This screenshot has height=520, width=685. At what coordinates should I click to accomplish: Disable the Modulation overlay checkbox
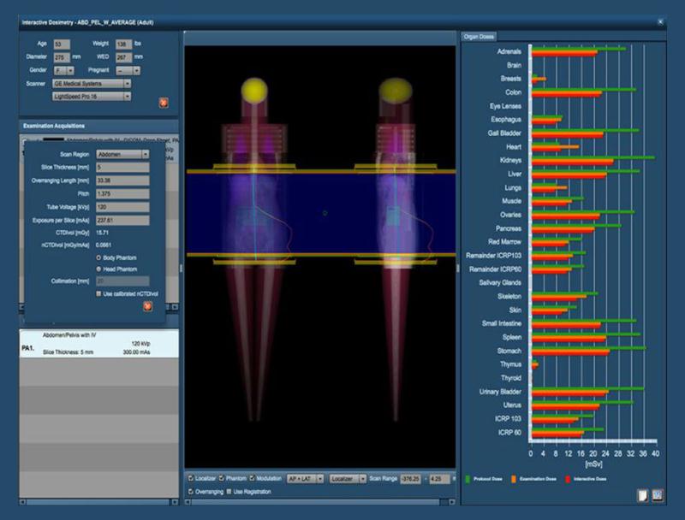pos(253,477)
